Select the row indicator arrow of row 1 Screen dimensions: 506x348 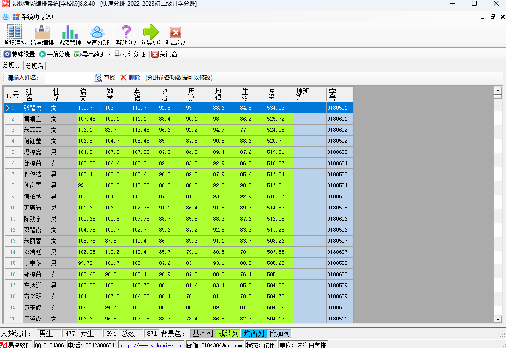(7, 108)
